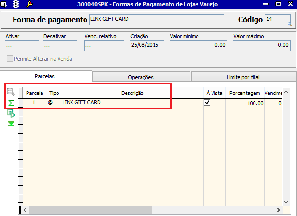
Task: Click the Venc. relativo field
Action: [x=104, y=46]
